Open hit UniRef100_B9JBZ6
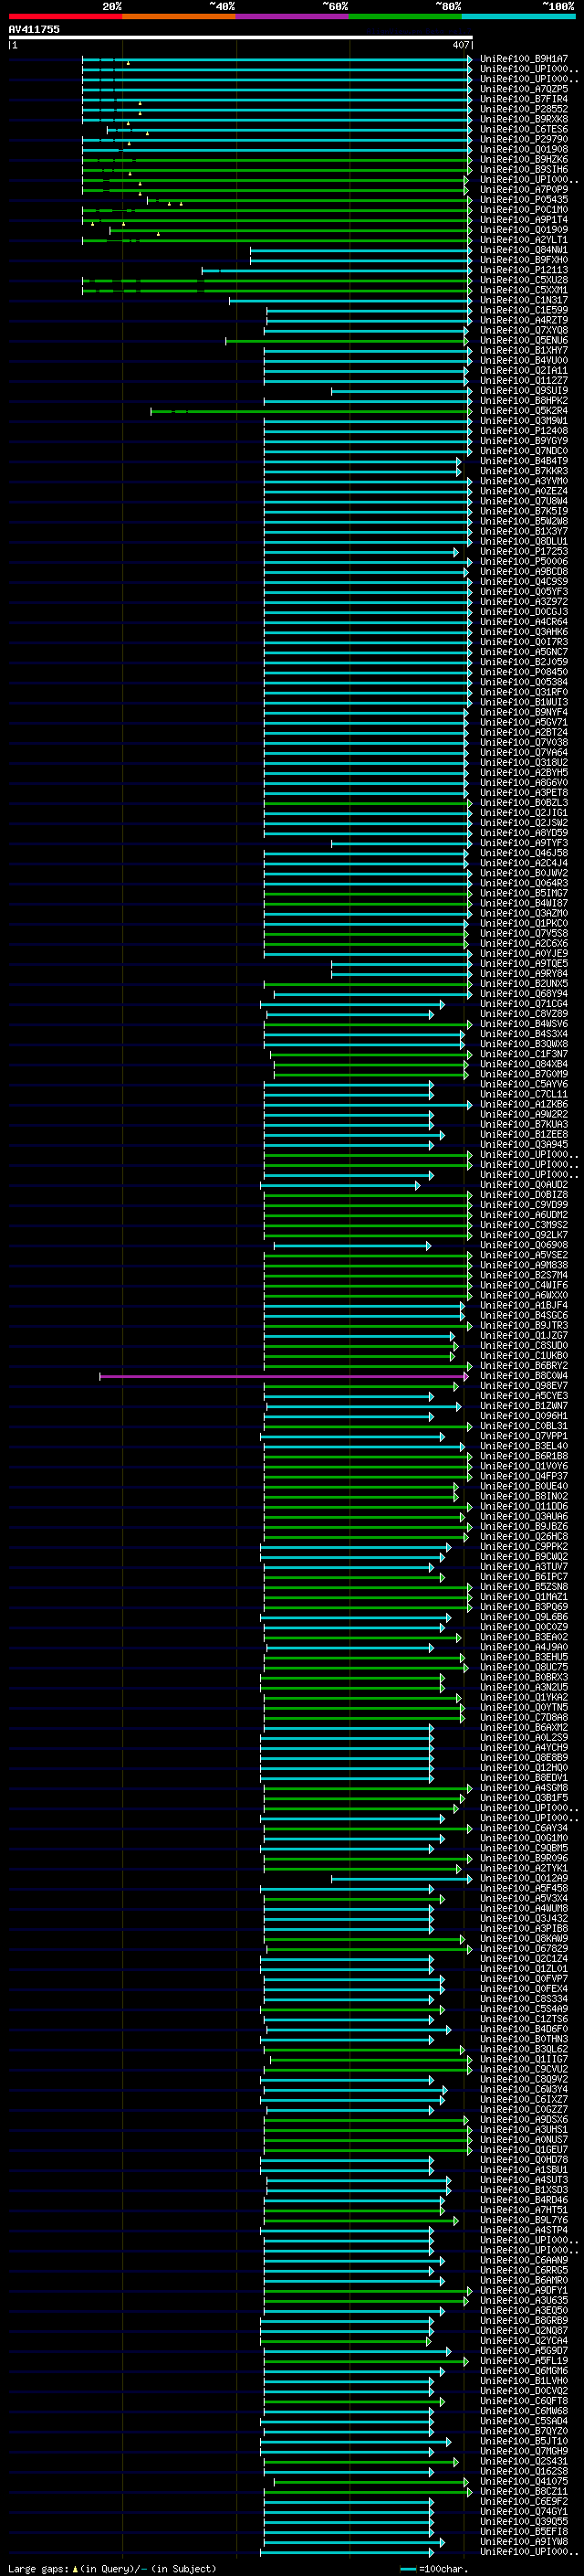This screenshot has height=2576, width=584. pos(524,1526)
